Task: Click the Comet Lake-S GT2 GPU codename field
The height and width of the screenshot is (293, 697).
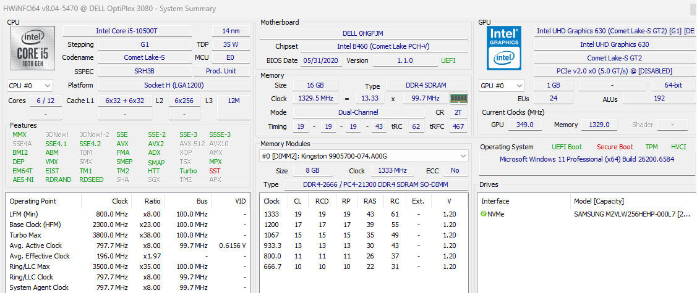Action: (614, 58)
